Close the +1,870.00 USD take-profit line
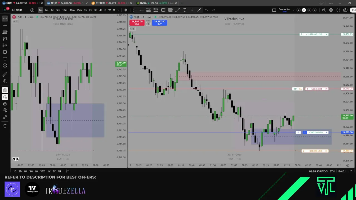This screenshot has height=200, width=356. click(x=326, y=34)
